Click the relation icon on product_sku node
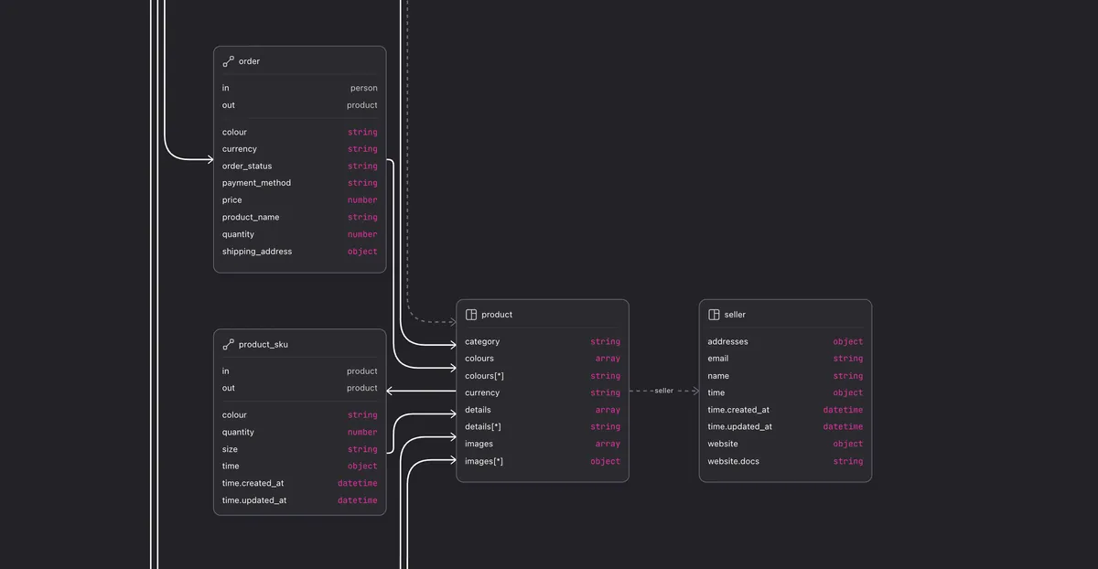This screenshot has height=569, width=1098. 228,344
